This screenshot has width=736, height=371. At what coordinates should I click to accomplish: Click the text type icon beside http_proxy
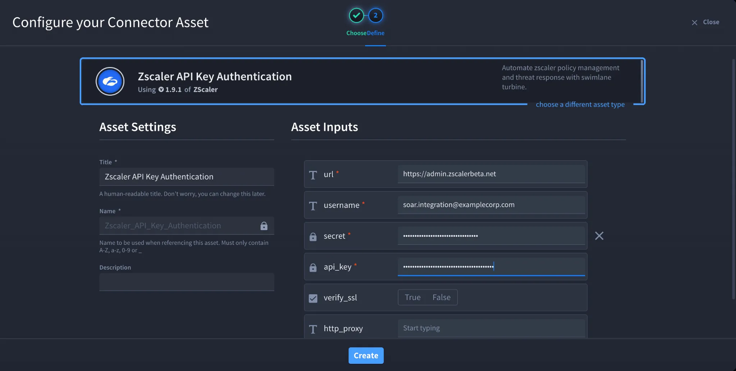click(313, 329)
